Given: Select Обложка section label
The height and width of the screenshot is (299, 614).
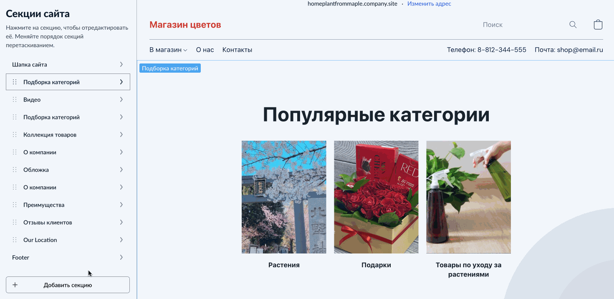Looking at the screenshot, I should [36, 170].
